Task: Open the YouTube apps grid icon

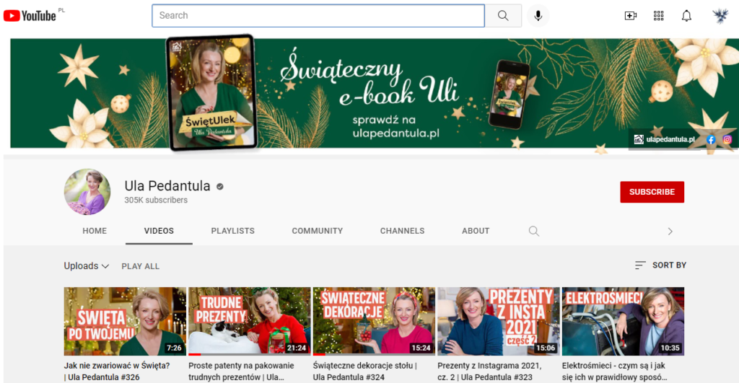Action: click(658, 16)
